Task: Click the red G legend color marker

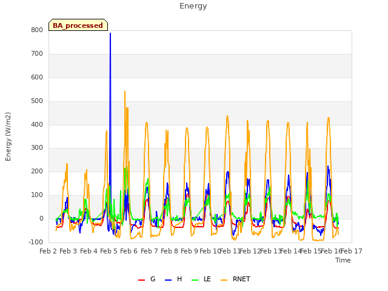Action: (x=141, y=280)
